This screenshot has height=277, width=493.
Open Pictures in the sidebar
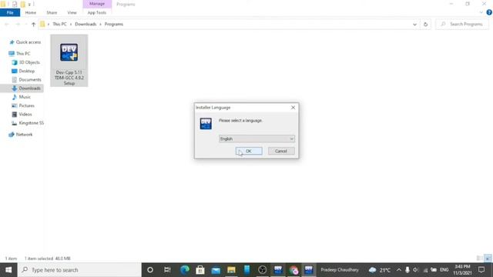[26, 105]
